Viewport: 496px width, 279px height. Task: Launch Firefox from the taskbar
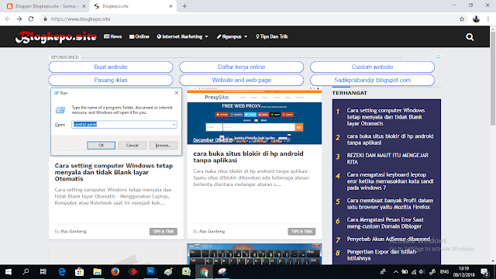115,272
